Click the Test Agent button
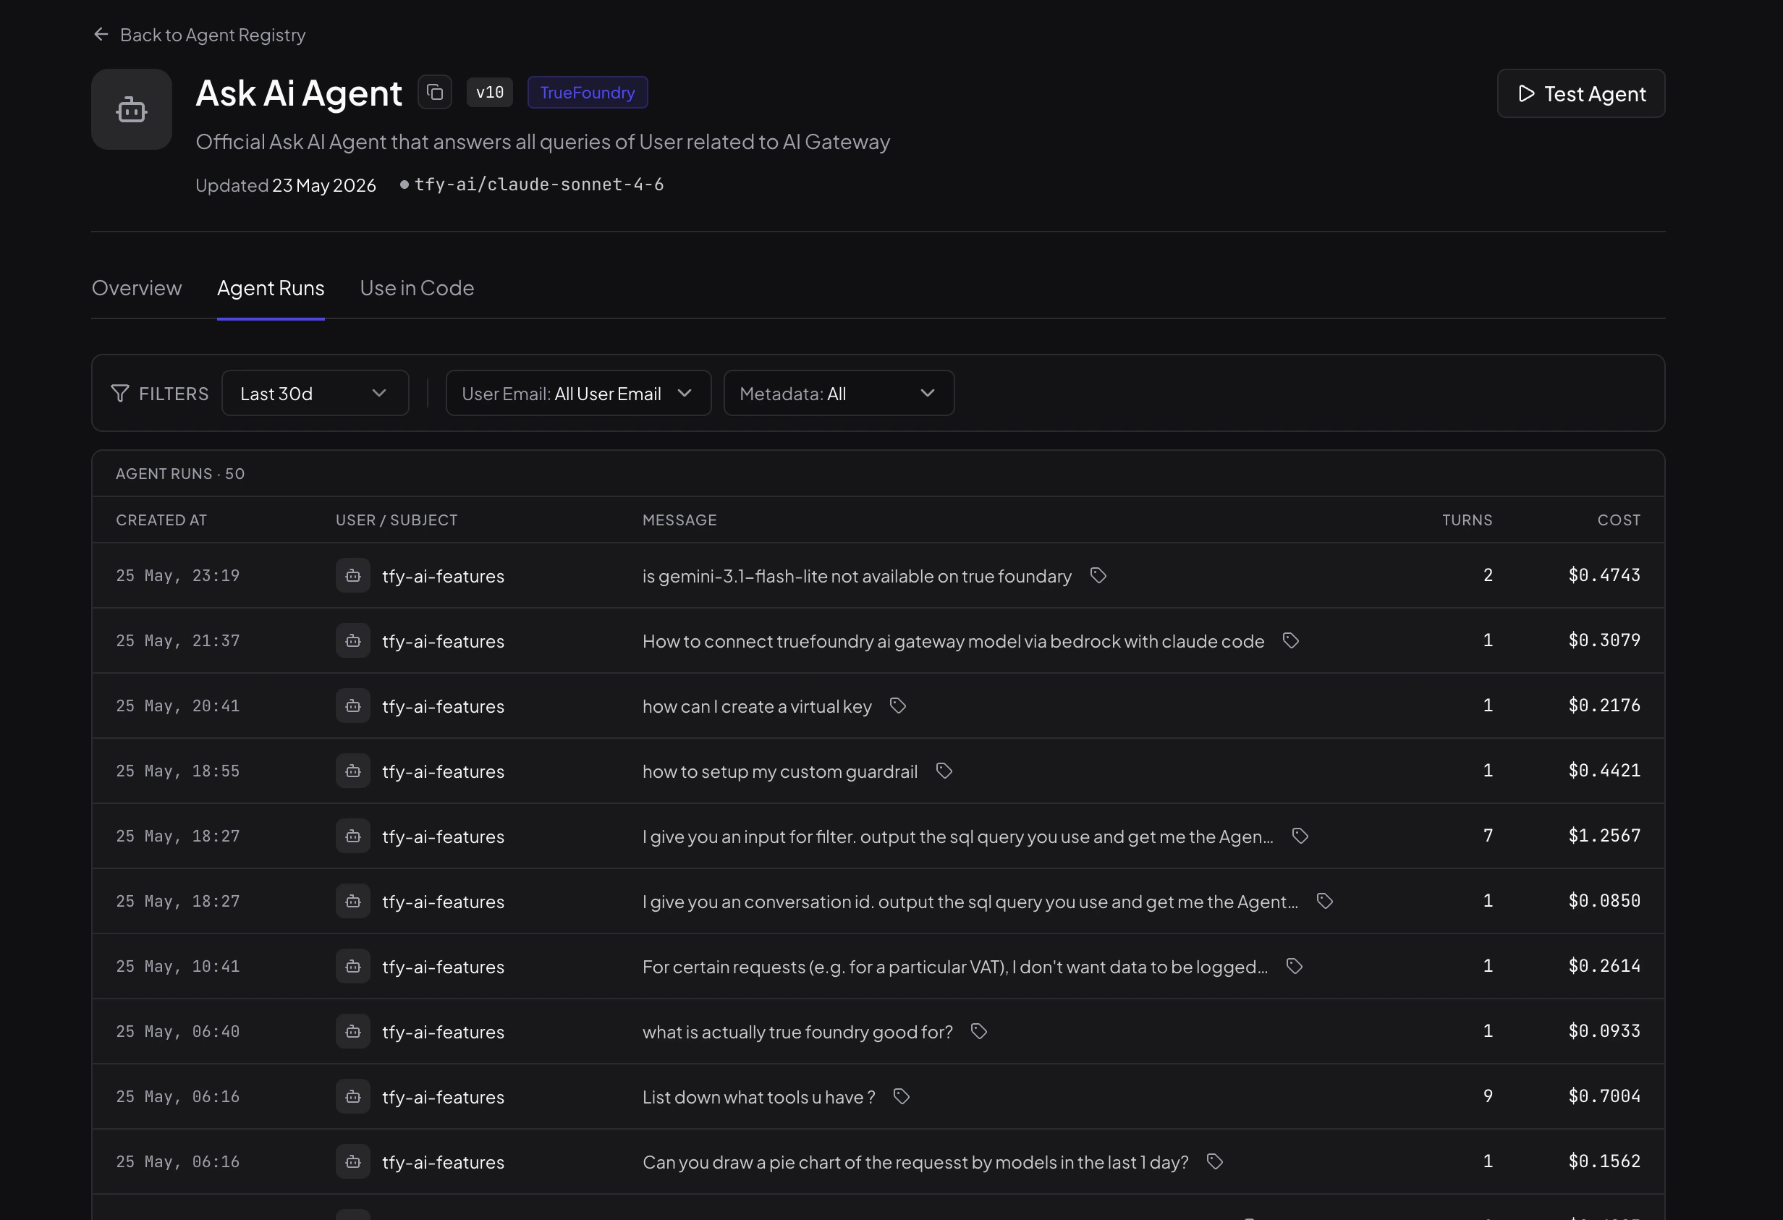The image size is (1783, 1220). point(1581,93)
